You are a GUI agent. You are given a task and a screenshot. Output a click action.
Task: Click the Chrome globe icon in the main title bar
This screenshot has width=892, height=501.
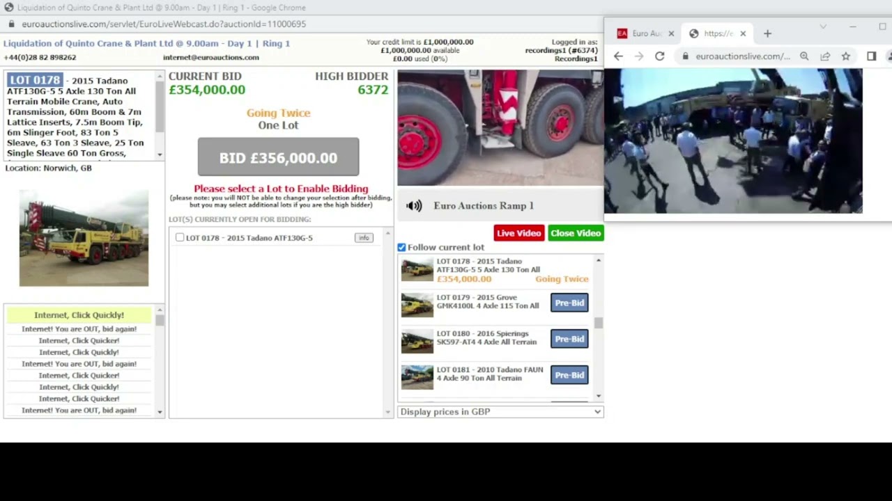pos(8,8)
